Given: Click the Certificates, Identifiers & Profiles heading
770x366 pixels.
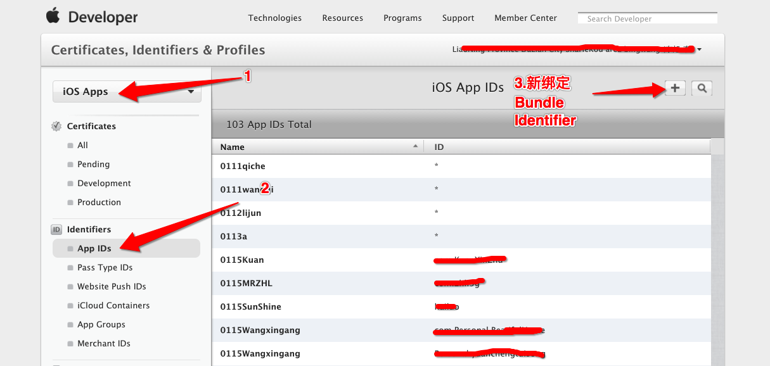Looking at the screenshot, I should coord(158,50).
